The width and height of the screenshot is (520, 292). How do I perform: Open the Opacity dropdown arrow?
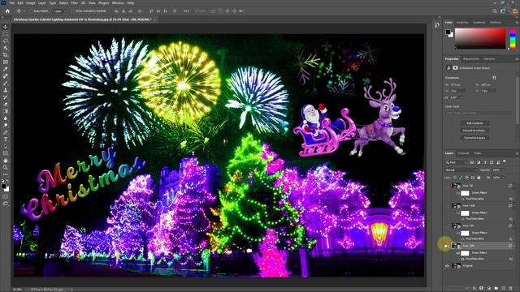(x=504, y=170)
